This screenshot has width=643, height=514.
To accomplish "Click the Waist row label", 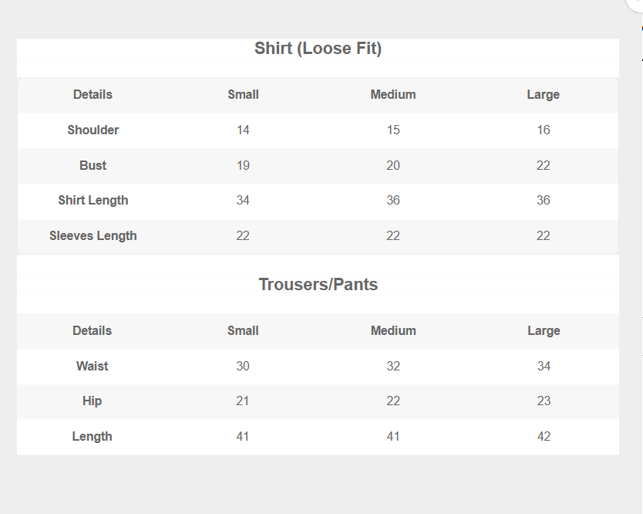I will (93, 366).
